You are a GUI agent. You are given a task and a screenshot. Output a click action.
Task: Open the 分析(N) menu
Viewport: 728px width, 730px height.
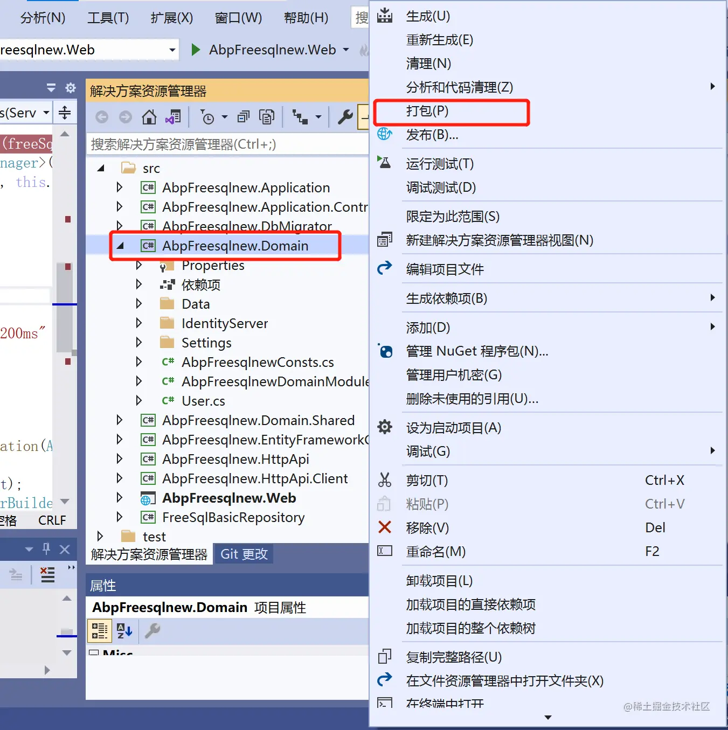click(x=43, y=18)
